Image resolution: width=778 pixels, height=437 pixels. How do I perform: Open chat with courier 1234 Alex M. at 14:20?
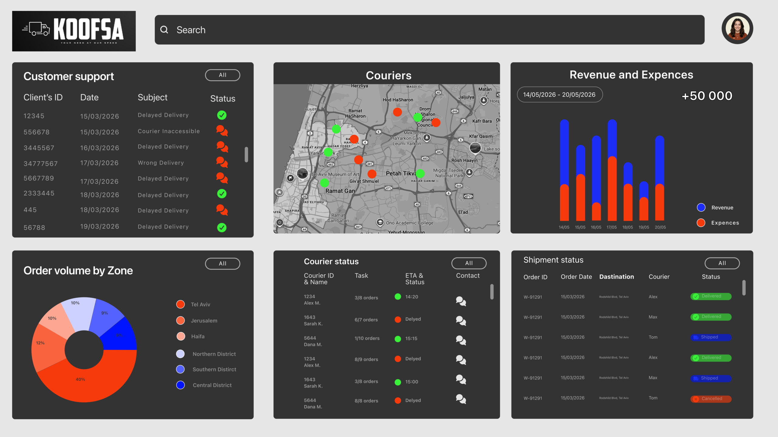(461, 301)
